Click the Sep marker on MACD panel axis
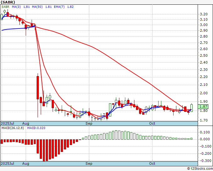 pos(89,163)
